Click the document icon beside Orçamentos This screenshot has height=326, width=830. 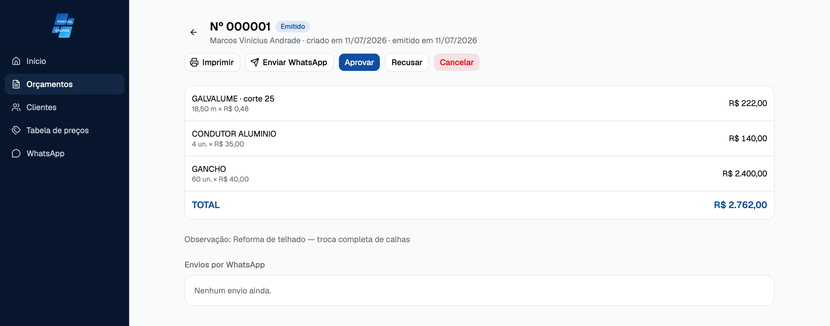16,84
